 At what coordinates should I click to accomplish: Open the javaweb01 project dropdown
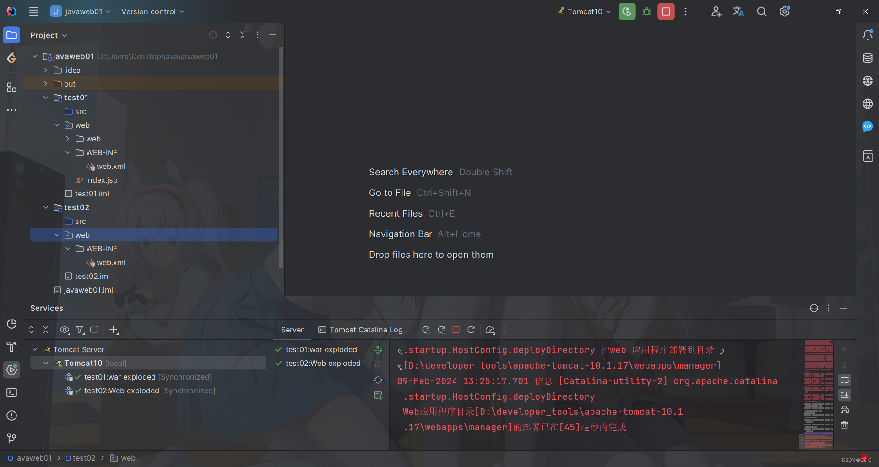pos(81,11)
